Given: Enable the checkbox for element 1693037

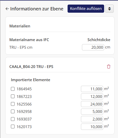Looking at the screenshot, I should tap(13, 119).
